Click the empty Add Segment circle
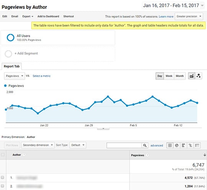 (8, 54)
